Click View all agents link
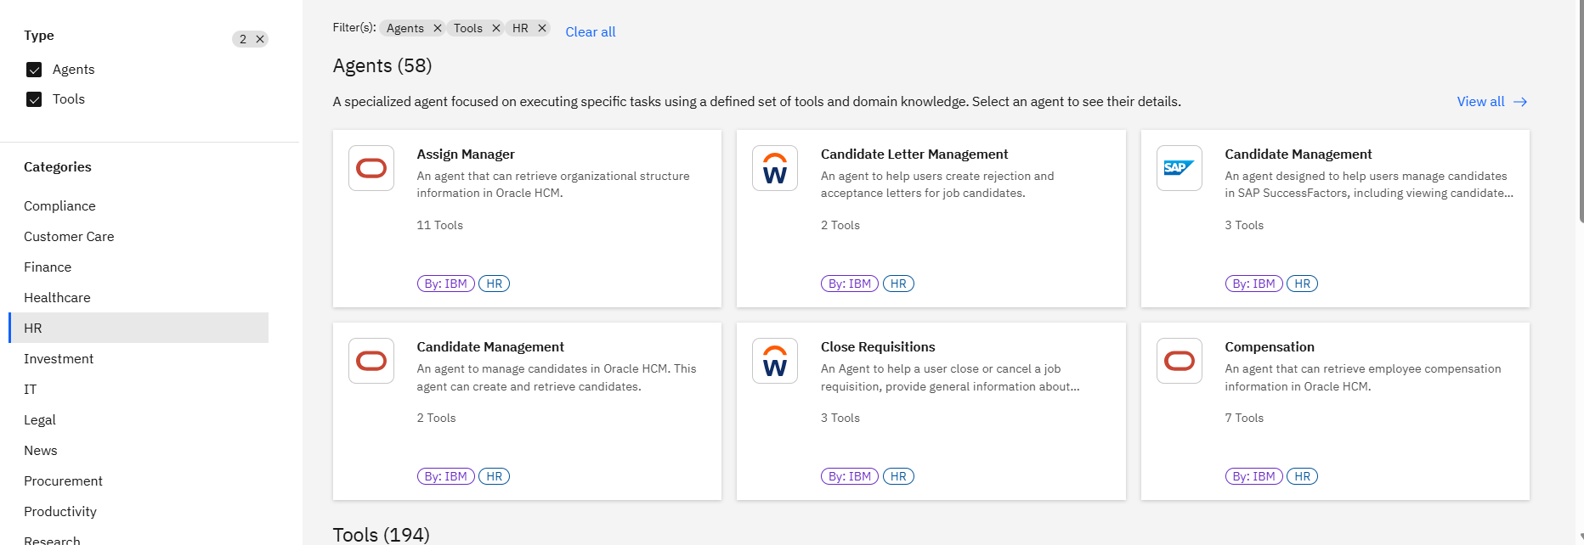The width and height of the screenshot is (1584, 545). tap(1491, 102)
